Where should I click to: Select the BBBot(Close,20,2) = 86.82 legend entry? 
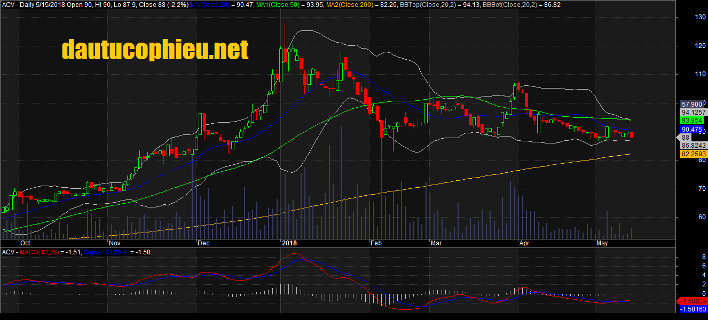(x=521, y=4)
